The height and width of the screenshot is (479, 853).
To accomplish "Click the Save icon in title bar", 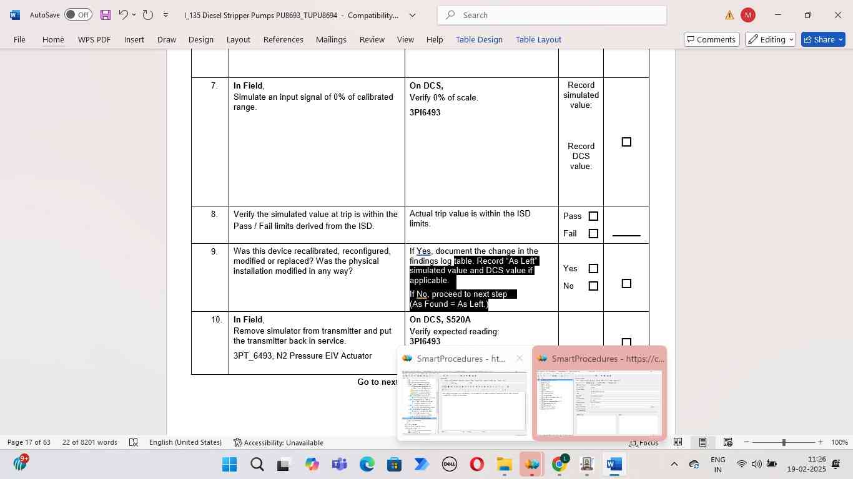I will tap(105, 14).
